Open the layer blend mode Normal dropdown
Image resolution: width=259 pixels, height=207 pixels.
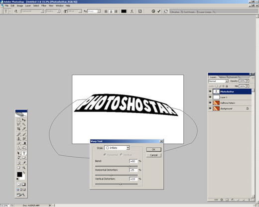[219, 81]
